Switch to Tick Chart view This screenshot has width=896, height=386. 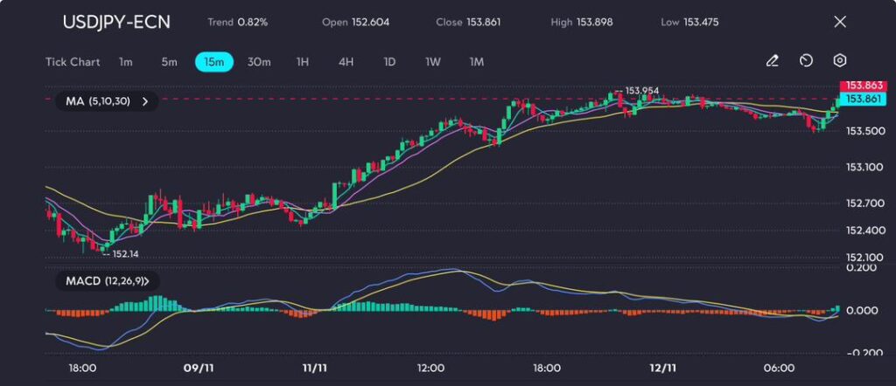click(72, 62)
